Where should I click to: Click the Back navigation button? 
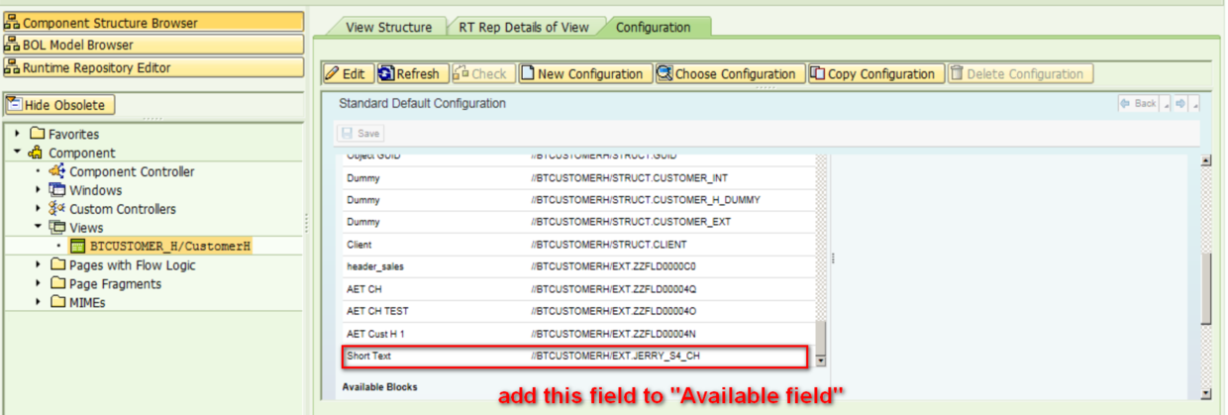[1139, 104]
